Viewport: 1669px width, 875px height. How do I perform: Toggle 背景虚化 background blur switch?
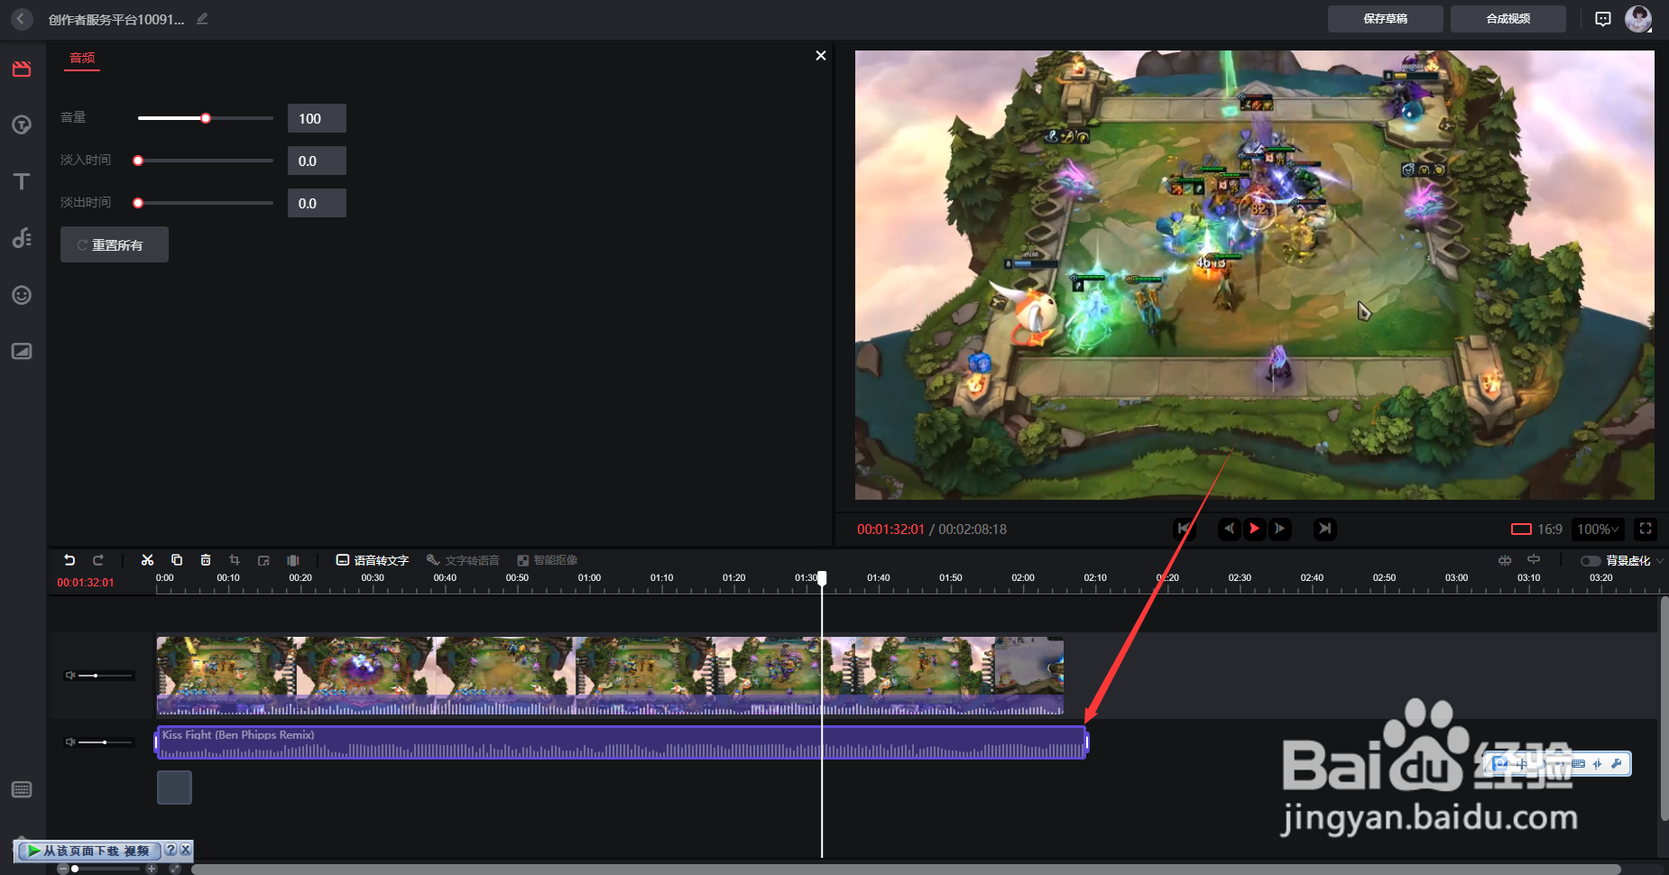click(1591, 561)
